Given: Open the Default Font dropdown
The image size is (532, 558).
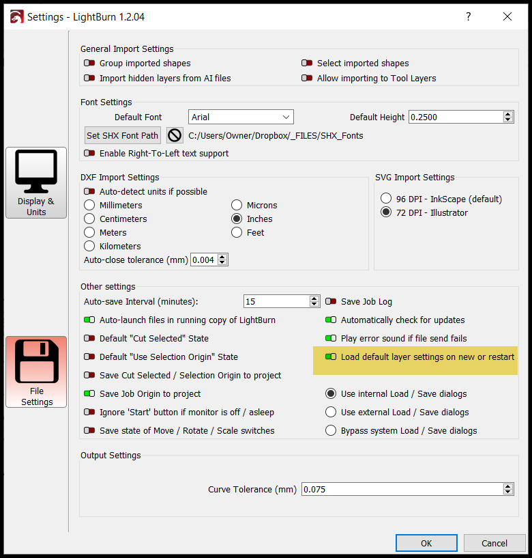Looking at the screenshot, I should (x=241, y=117).
